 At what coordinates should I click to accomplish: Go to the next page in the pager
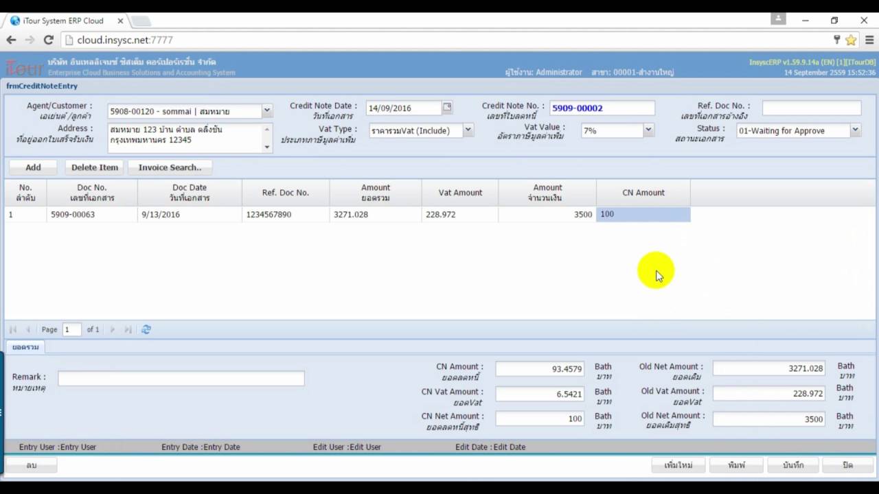point(113,329)
